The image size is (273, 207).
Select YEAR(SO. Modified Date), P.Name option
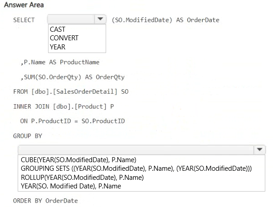tap(71, 186)
